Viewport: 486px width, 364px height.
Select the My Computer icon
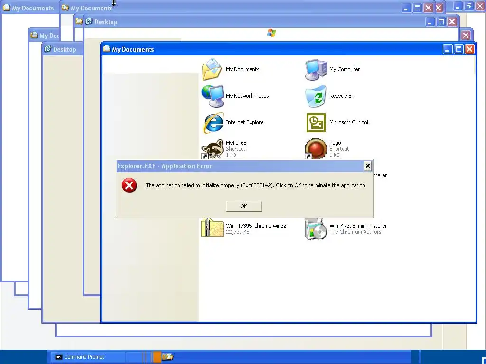(x=316, y=69)
